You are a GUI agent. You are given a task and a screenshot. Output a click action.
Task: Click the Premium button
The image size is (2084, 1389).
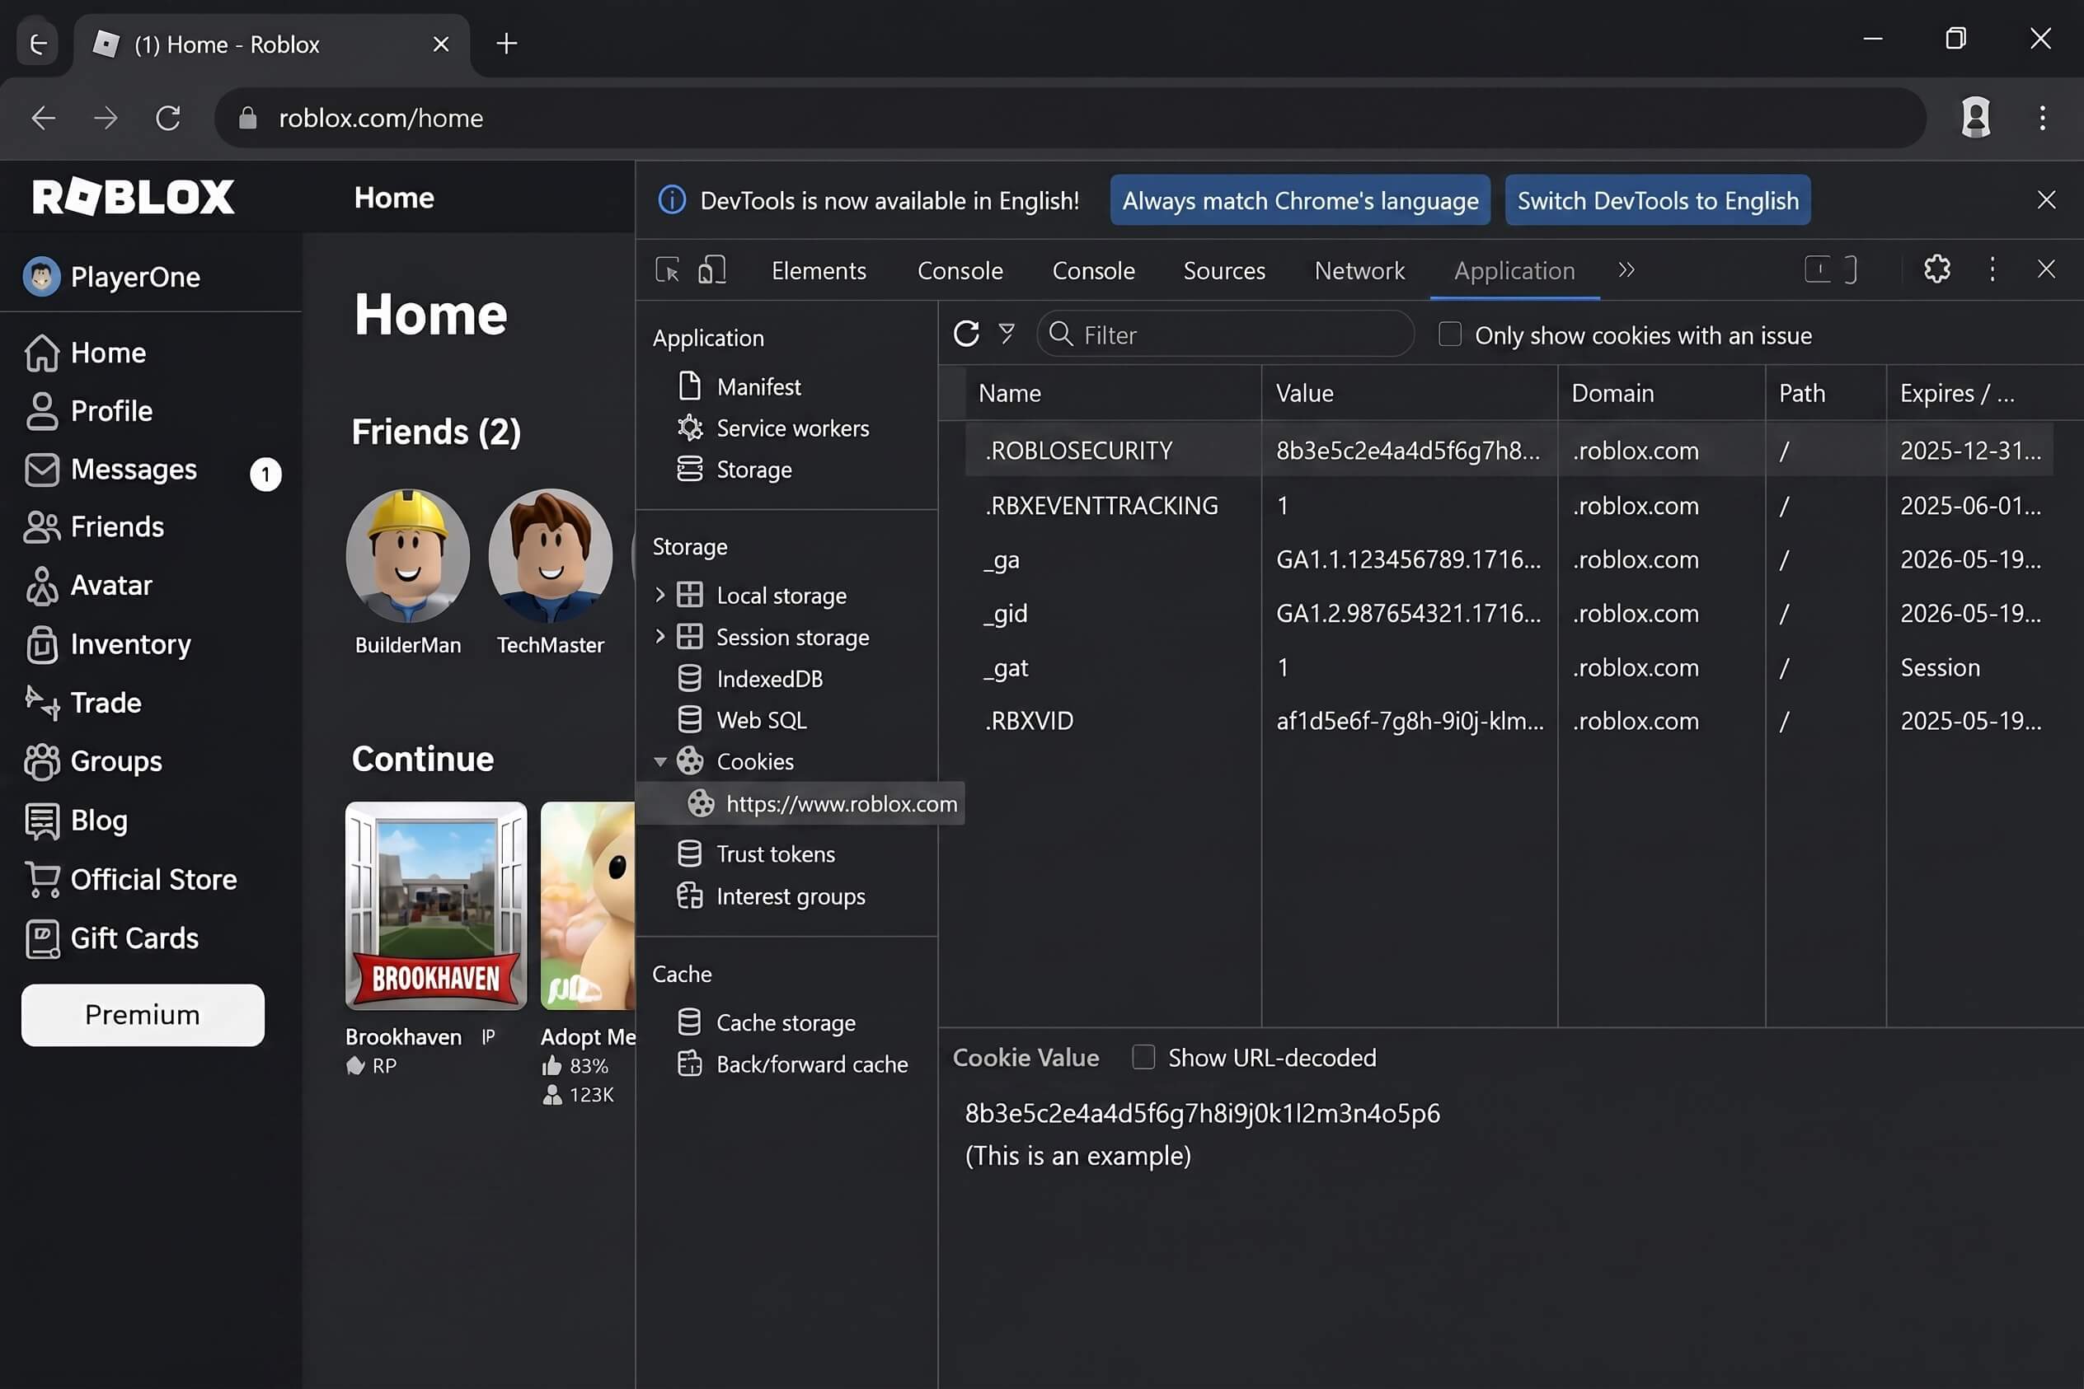click(x=143, y=1014)
